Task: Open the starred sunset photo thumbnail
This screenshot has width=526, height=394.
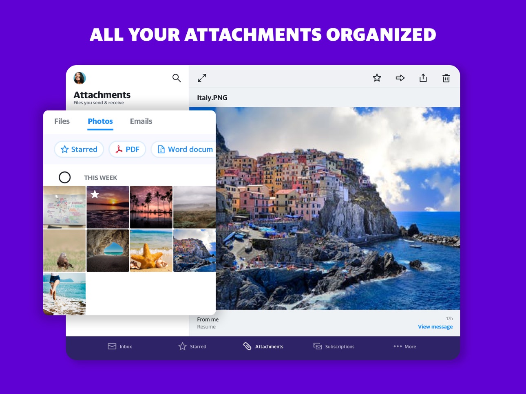Action: pos(107,207)
